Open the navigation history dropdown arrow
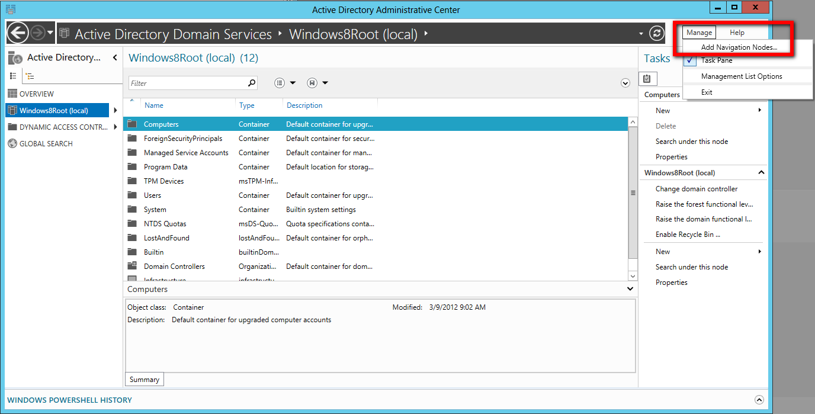815x414 pixels. (x=50, y=33)
